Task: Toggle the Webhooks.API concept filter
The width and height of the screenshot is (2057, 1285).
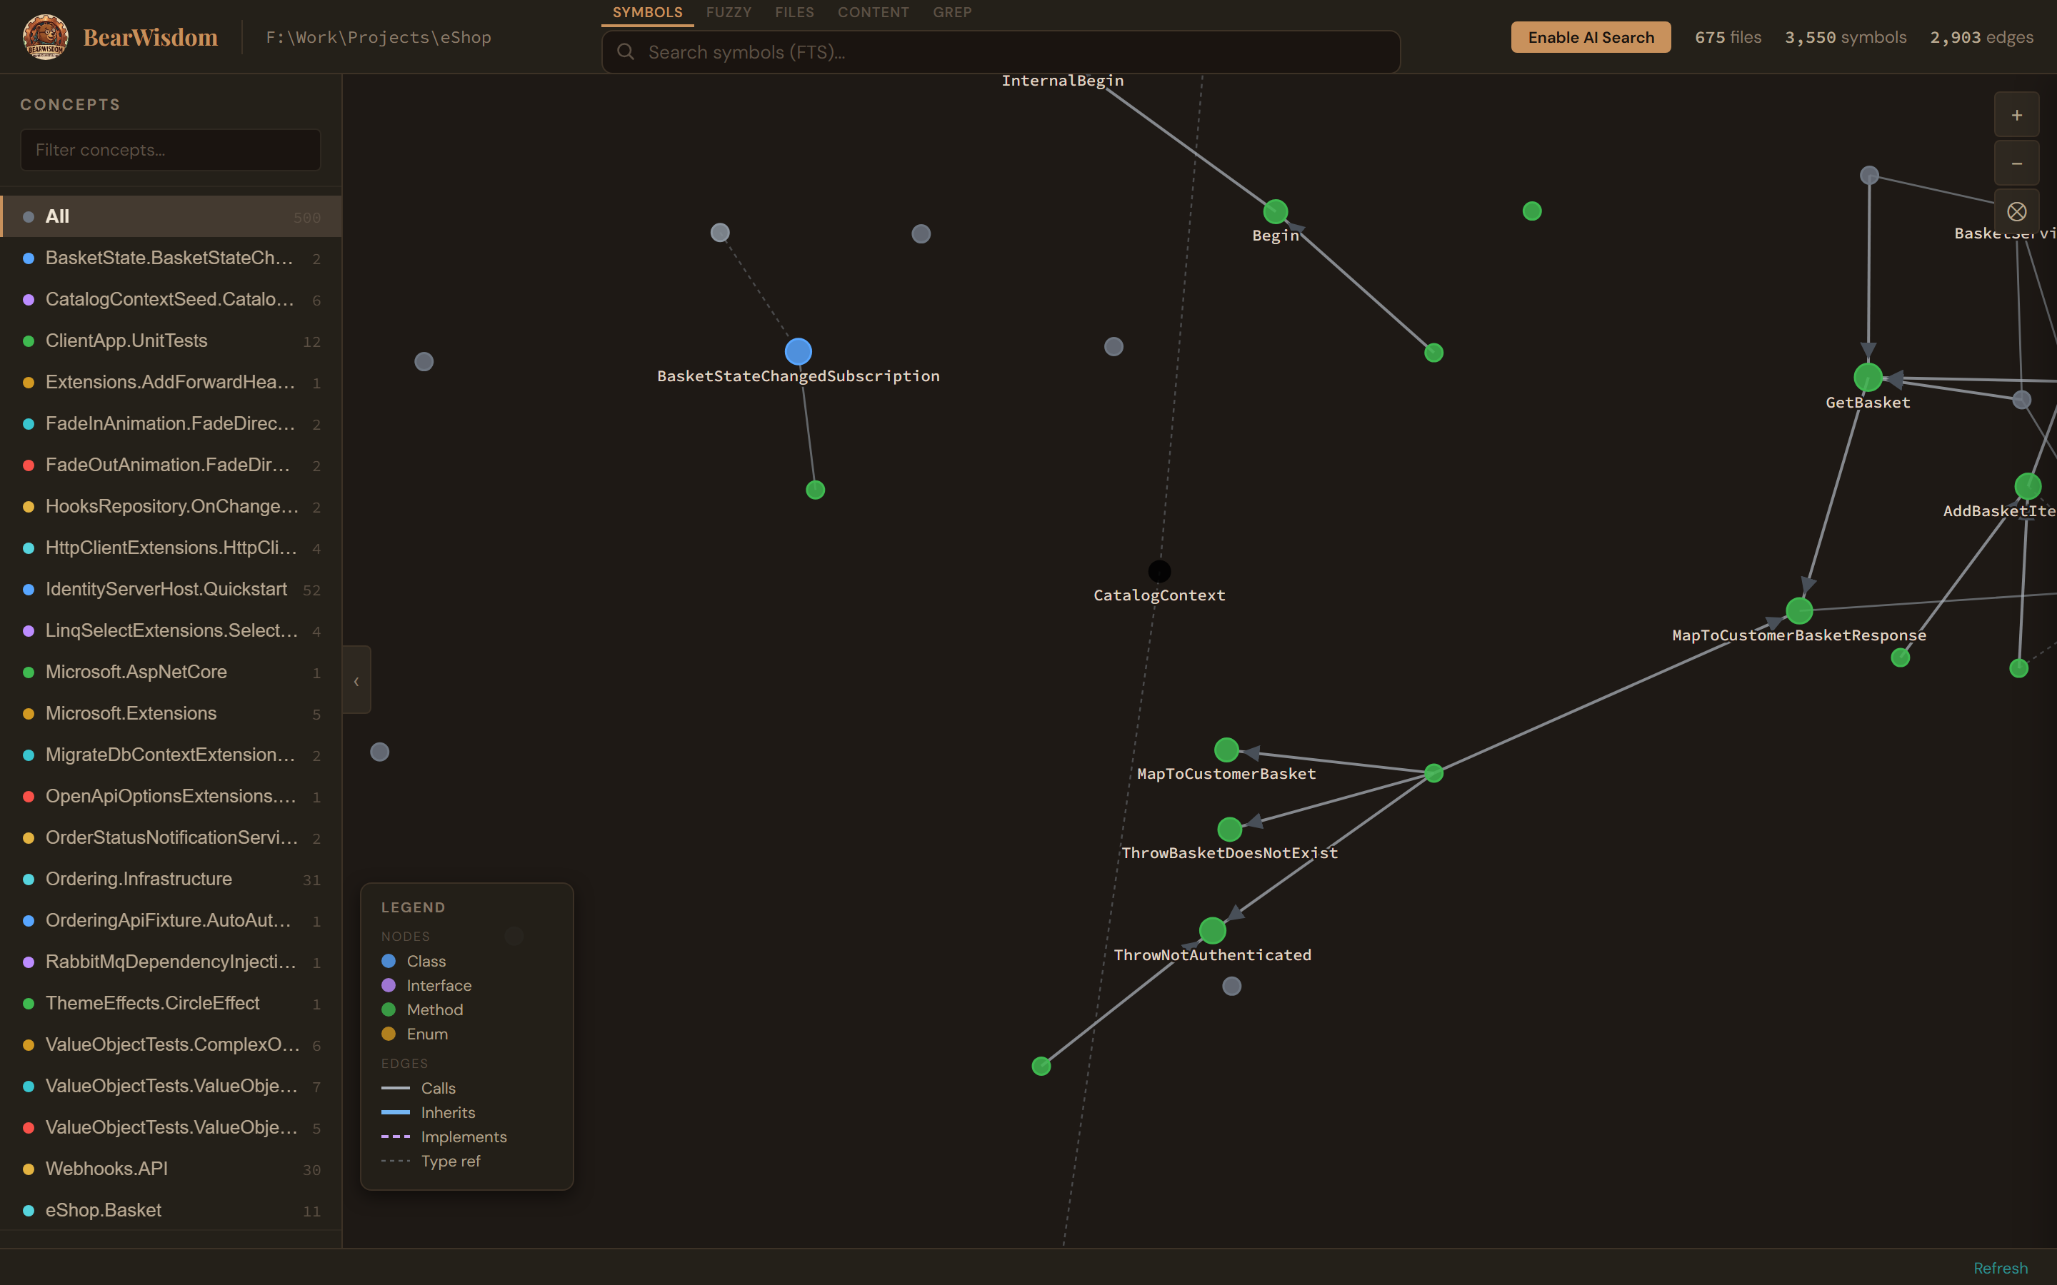Action: tap(106, 1169)
